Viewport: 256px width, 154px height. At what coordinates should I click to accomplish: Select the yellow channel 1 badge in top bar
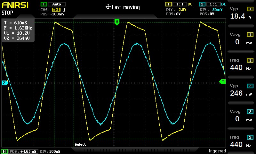(168, 4)
